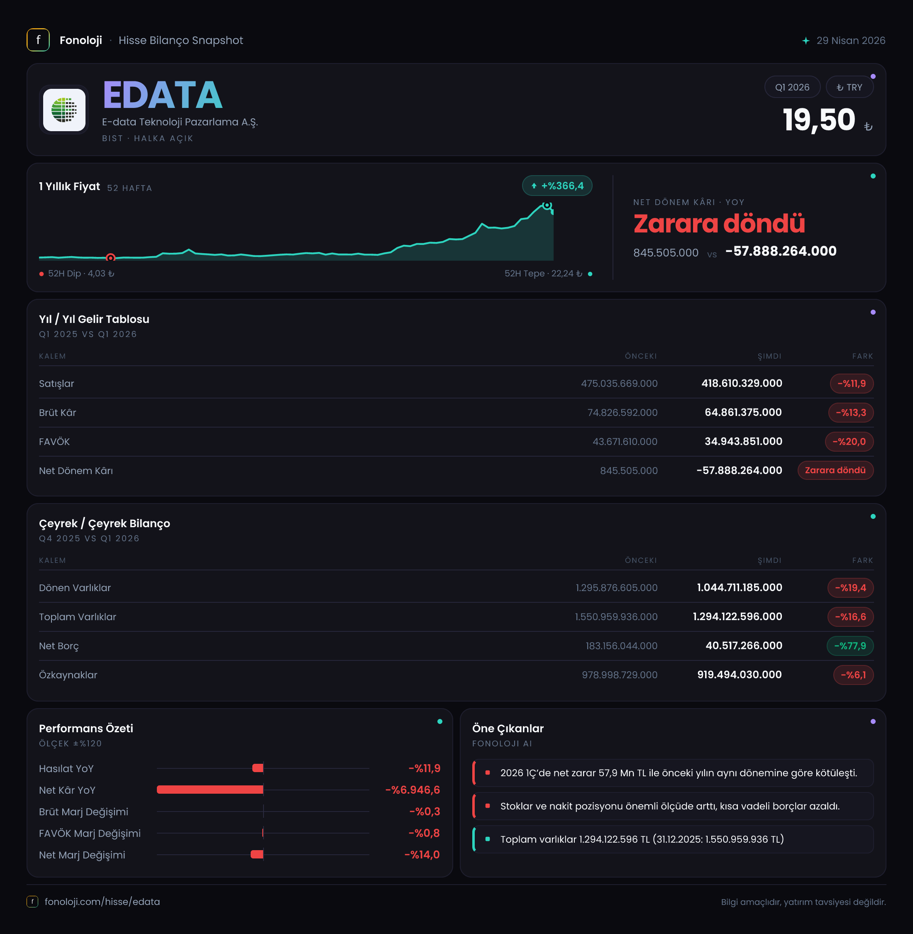Click the 'Yıl / Yıl Gelir Tablosu' heading
The image size is (913, 934).
point(94,319)
